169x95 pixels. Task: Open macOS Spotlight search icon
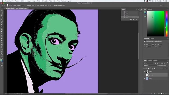coord(163,1)
